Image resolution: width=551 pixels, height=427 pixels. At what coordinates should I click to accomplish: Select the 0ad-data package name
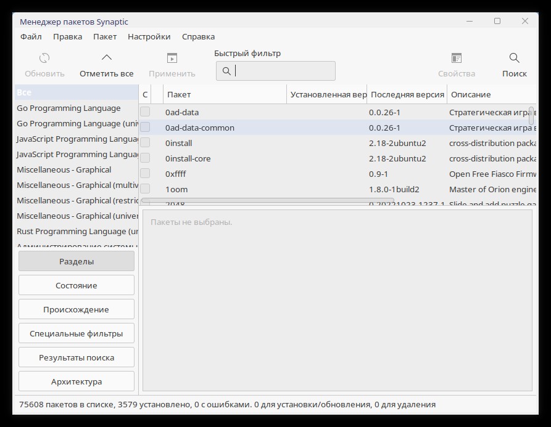pos(182,112)
